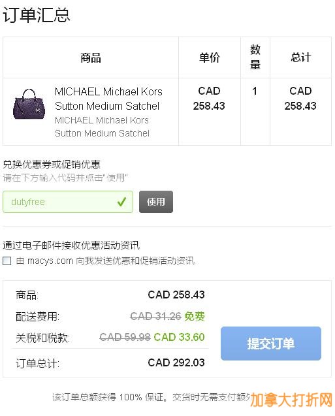
Task: Click the order total CAD 292.03
Action: (x=176, y=362)
